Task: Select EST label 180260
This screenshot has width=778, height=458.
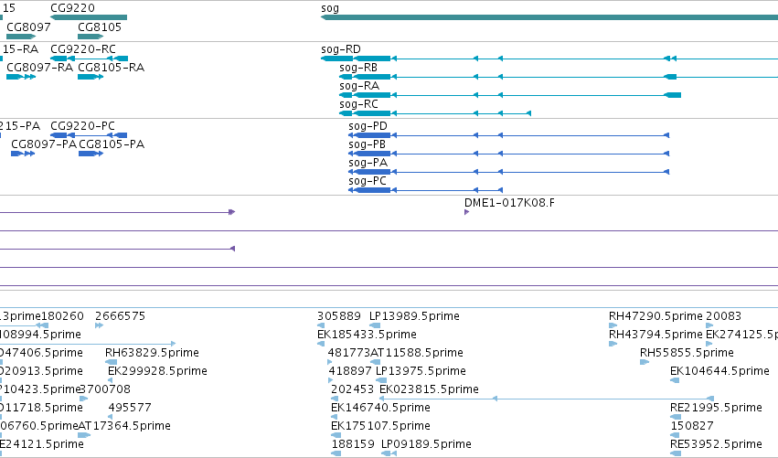Action: coord(62,316)
